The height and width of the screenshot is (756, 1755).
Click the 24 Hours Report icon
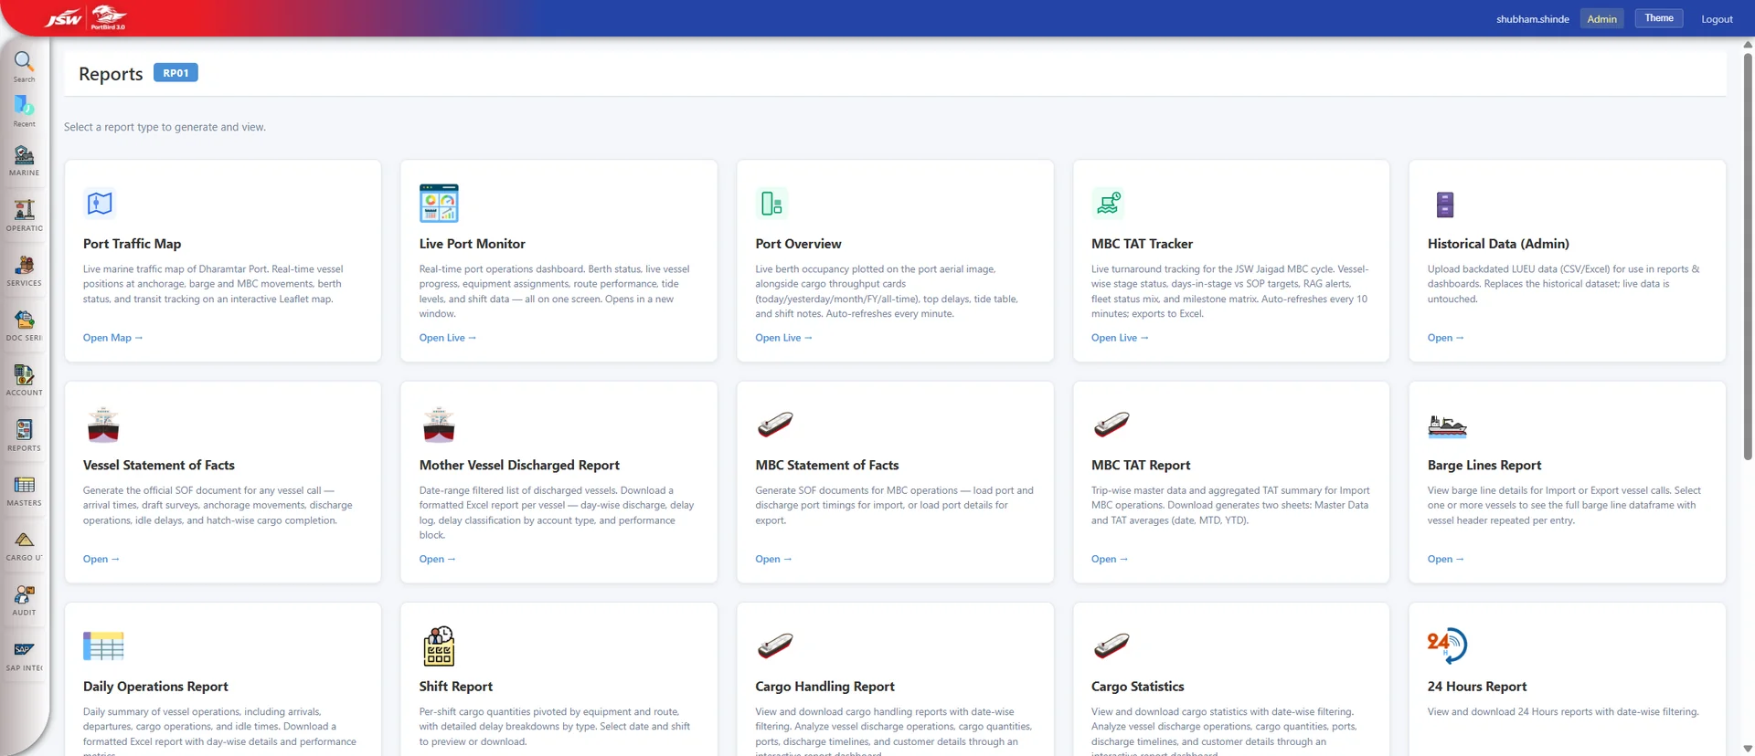1447,646
